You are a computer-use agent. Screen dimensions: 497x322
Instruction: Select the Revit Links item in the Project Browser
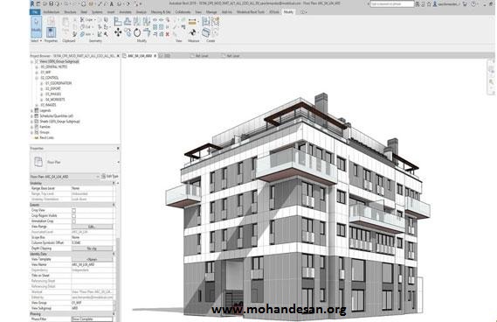(46, 137)
